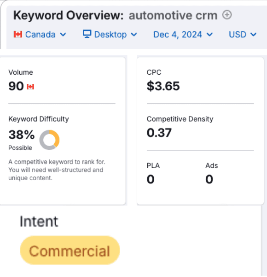Click the Intent section heading
This screenshot has height=277, width=267.
[39, 222]
